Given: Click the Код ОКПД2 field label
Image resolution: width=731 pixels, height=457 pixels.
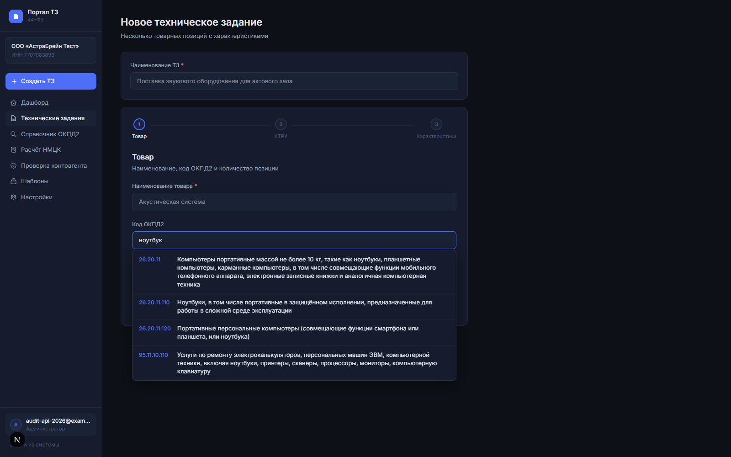Looking at the screenshot, I should pos(148,224).
